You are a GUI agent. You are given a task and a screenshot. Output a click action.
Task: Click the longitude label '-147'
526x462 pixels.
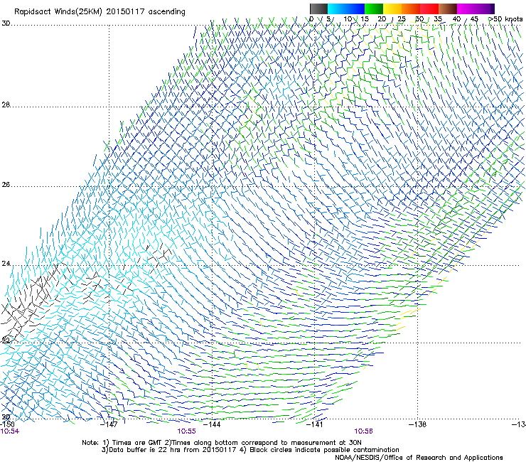pos(109,424)
